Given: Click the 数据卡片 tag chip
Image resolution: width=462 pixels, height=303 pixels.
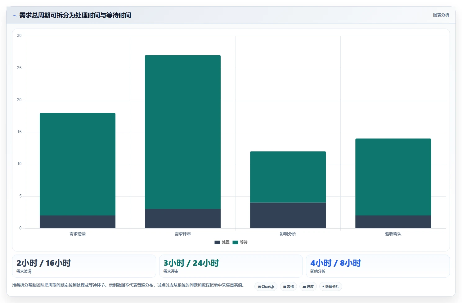Looking at the screenshot, I should click(x=330, y=287).
